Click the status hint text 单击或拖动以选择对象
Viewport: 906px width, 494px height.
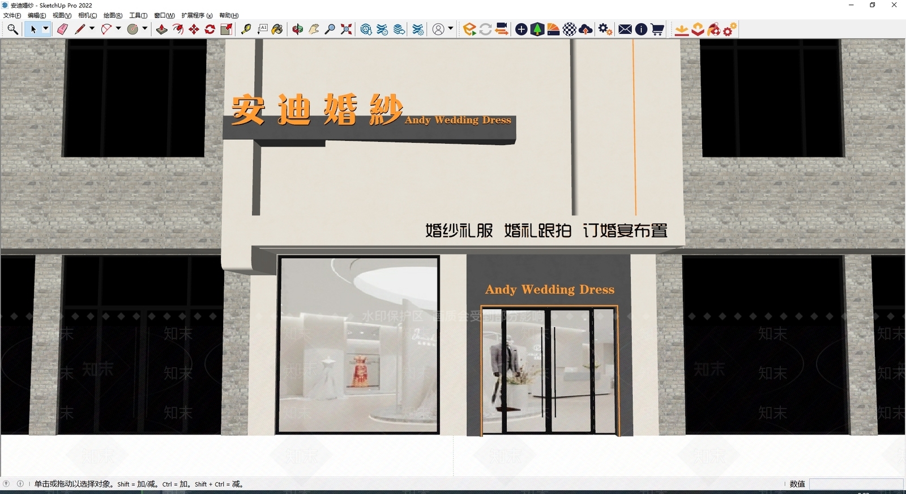74,484
